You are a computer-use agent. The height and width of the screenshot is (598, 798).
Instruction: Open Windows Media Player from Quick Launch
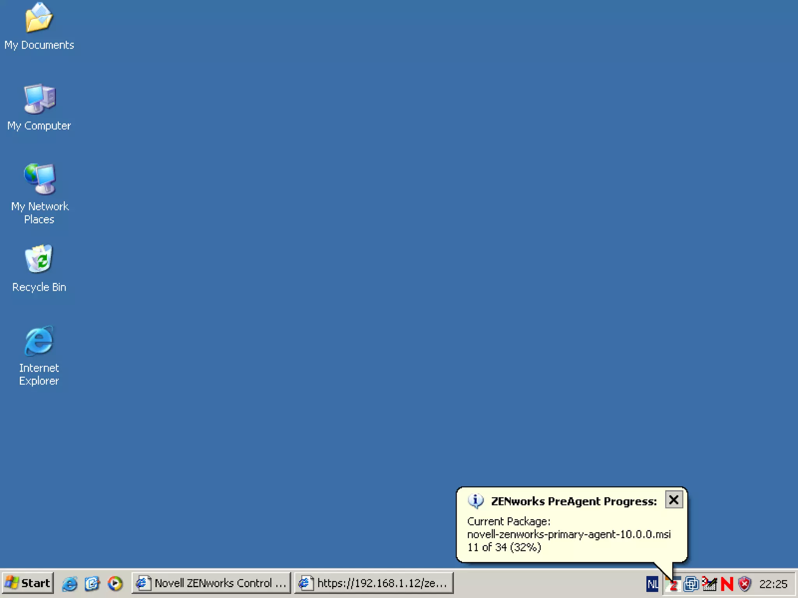pos(115,583)
